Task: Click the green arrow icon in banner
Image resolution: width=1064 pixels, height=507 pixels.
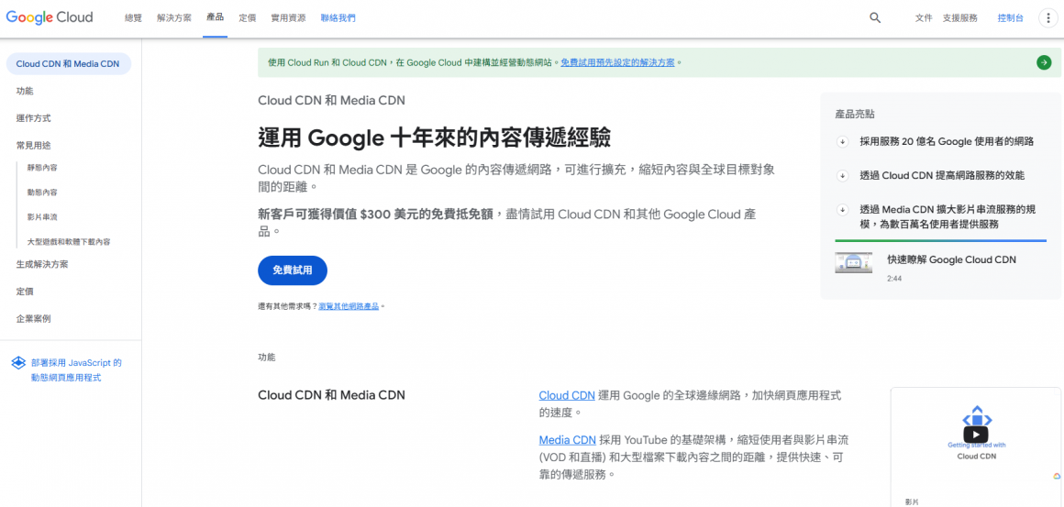Action: pos(1044,62)
